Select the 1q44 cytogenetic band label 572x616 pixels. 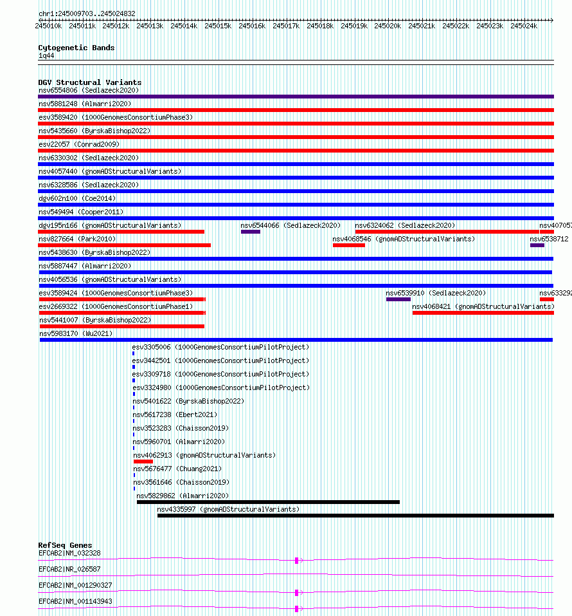[46, 56]
